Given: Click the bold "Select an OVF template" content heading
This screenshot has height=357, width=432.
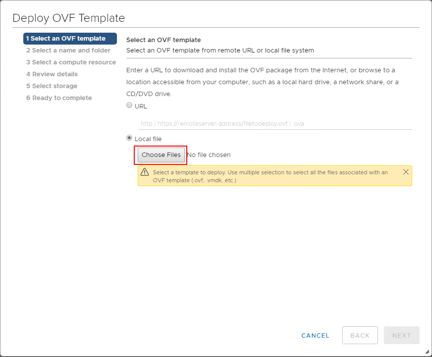Looking at the screenshot, I should [x=163, y=40].
